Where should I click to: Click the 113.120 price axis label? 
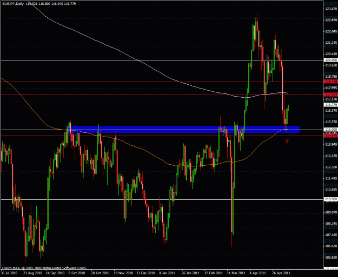coord(331,156)
